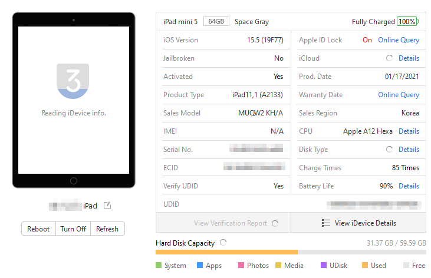The height and width of the screenshot is (278, 431).
Task: Open Warranty Date Online Query
Action: 399,95
